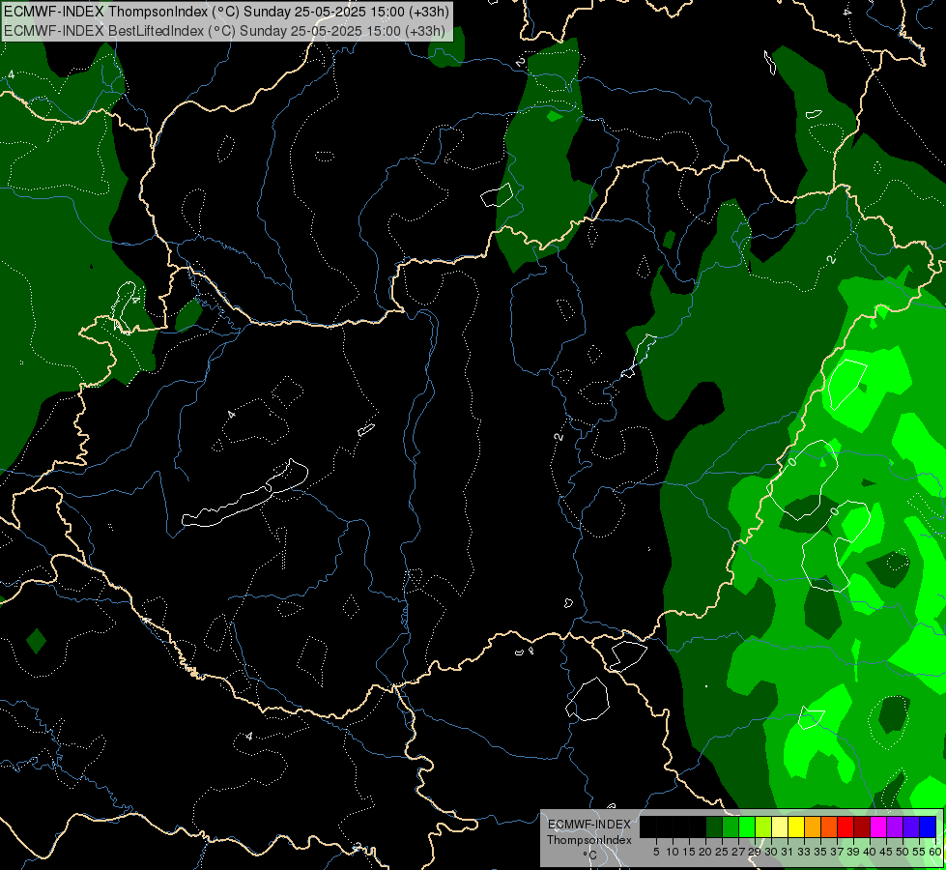
Task: Click the legend scale value 30
Action: (x=771, y=852)
